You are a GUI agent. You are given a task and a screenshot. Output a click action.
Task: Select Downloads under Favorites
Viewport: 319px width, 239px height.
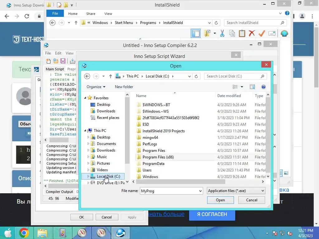click(106, 111)
